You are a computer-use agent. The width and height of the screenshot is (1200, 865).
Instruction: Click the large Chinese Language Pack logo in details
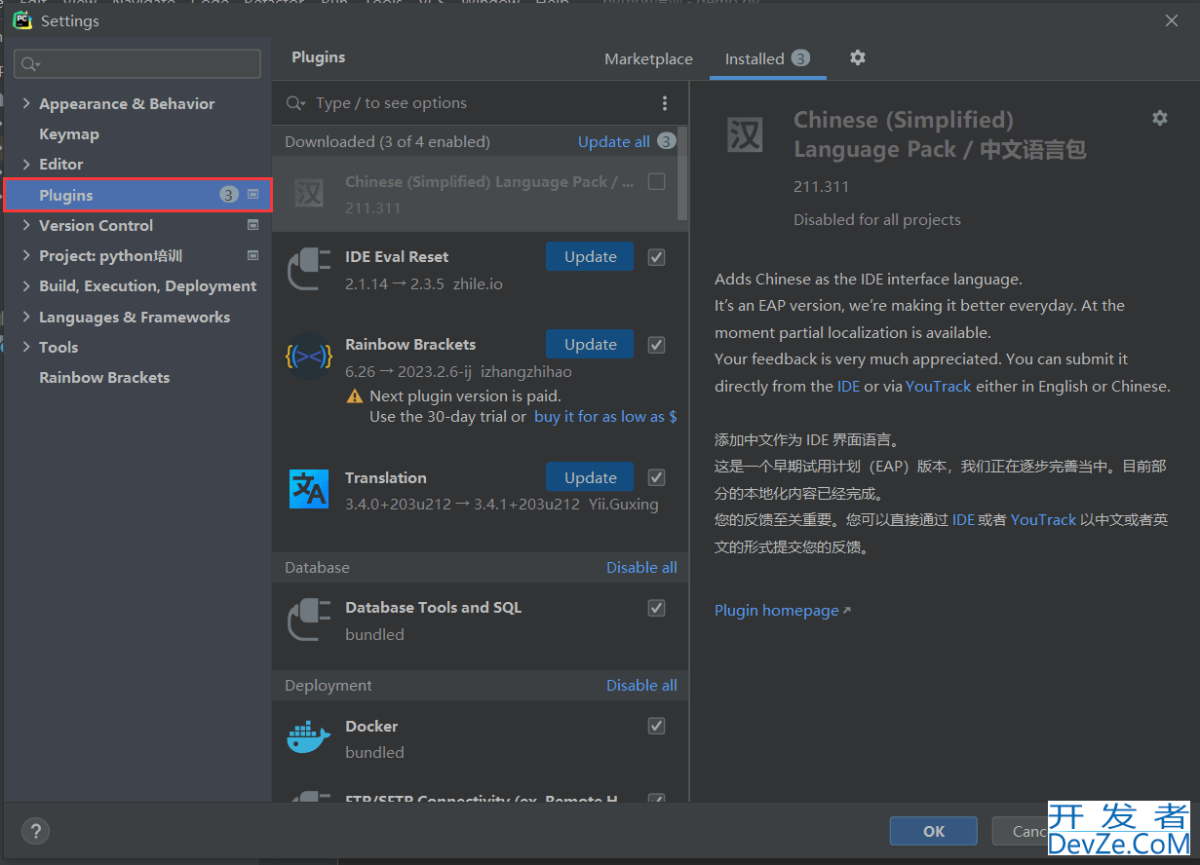[x=746, y=134]
